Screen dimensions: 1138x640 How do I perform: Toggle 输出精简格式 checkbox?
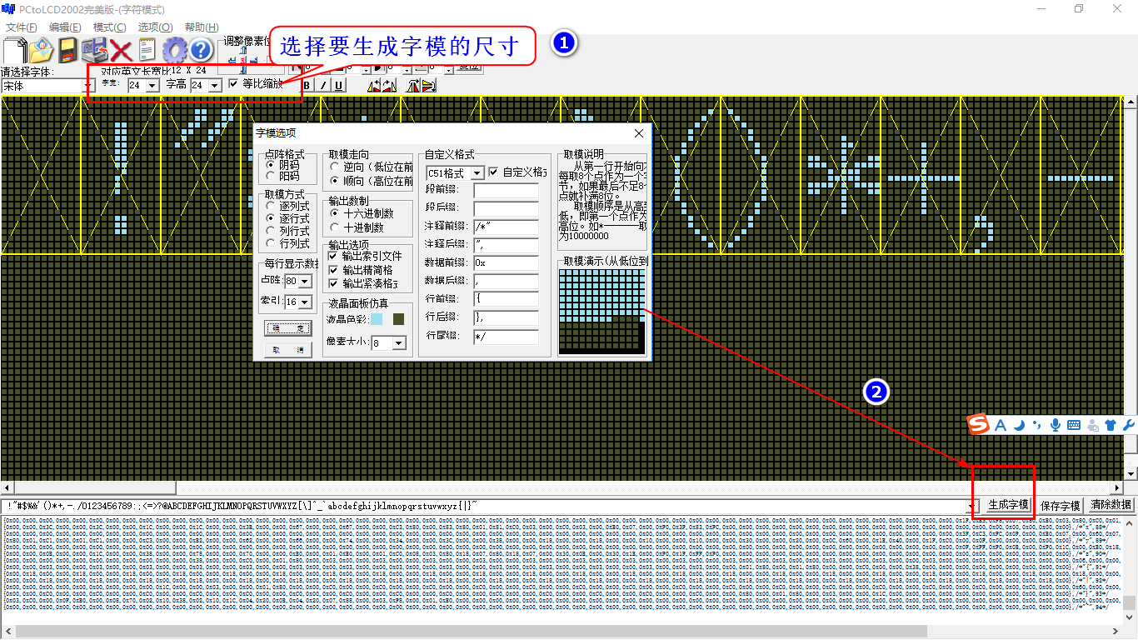[333, 270]
